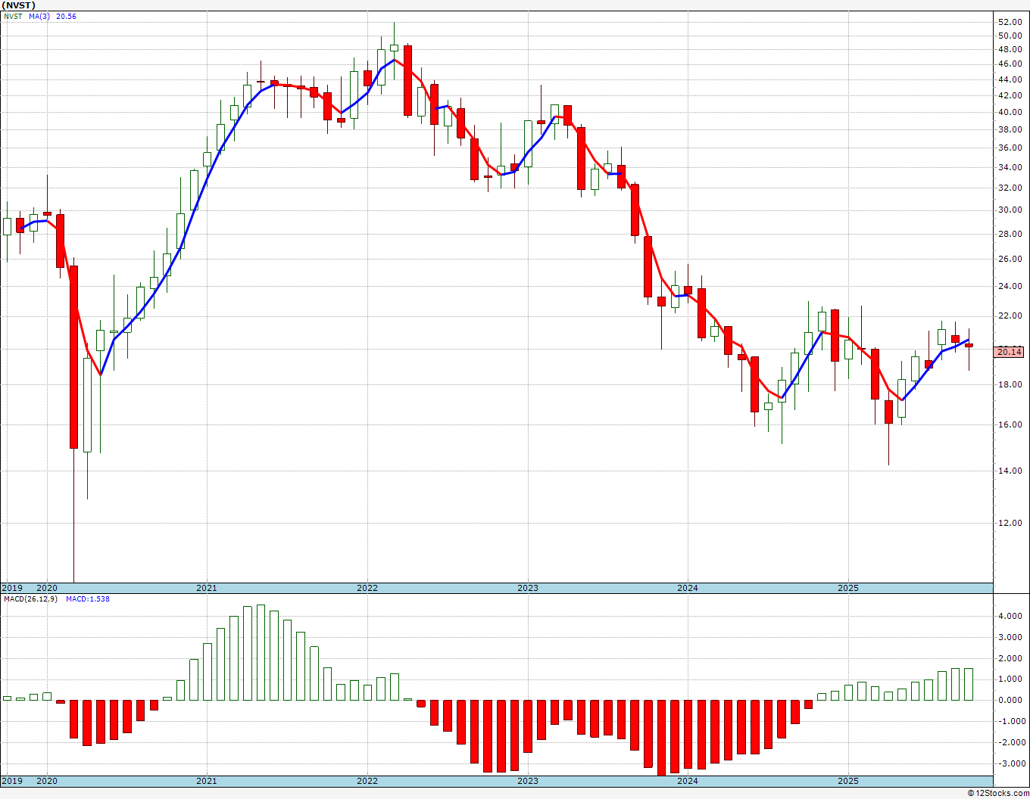The height and width of the screenshot is (799, 1030).
Task: Click the (NVST) ticker title
Action: 19,5
